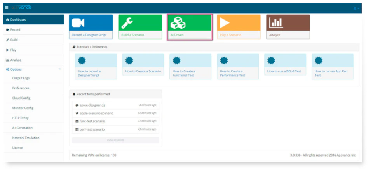Click the bell icon in Recent tests
Image resolution: width=373 pixels, height=172 pixels.
74,94
